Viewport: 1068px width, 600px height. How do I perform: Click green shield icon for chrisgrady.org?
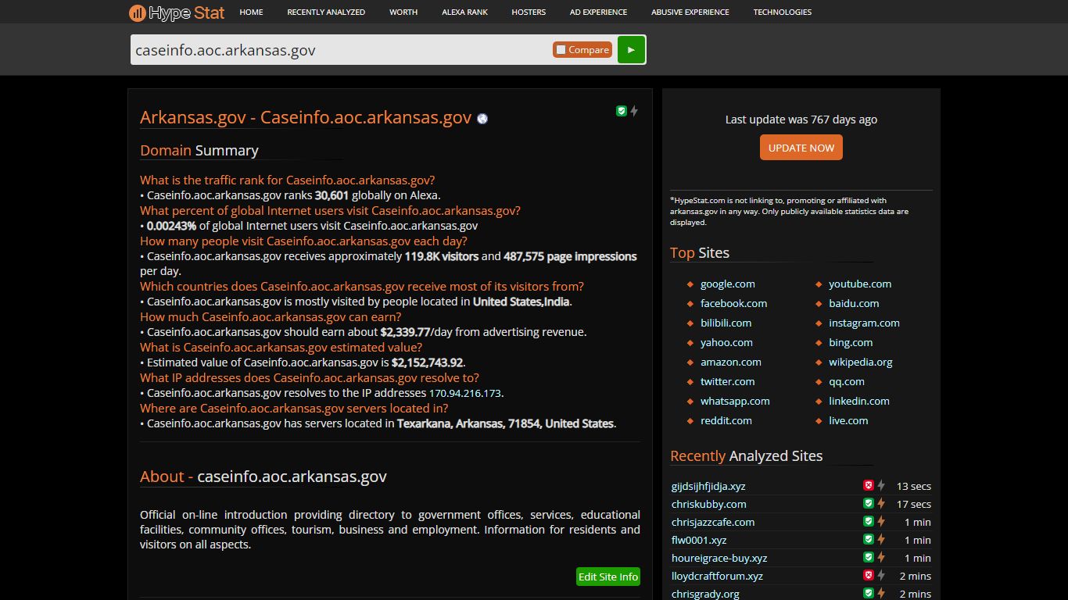click(x=868, y=593)
